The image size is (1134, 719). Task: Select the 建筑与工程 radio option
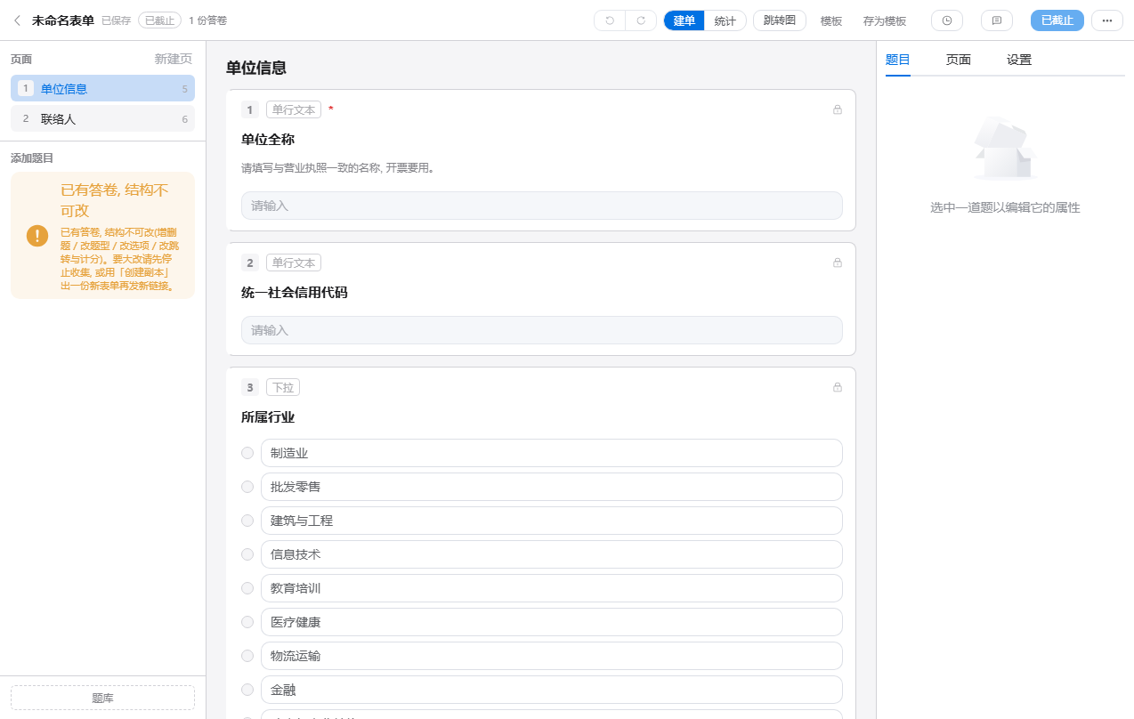tap(247, 521)
